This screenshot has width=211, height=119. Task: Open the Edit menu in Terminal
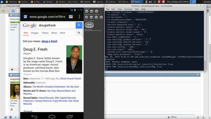tap(113, 9)
